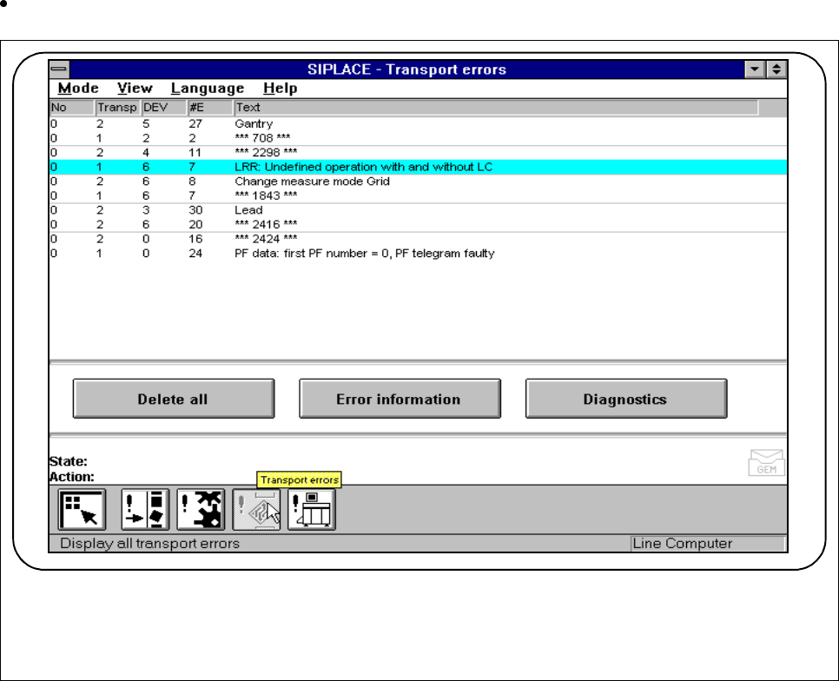Select the Lead error row
The image size is (839, 681).
(x=418, y=210)
